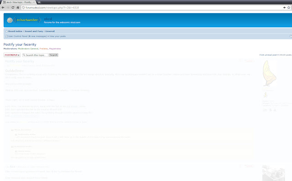
Task: Open View your posts link
Action: point(57,36)
